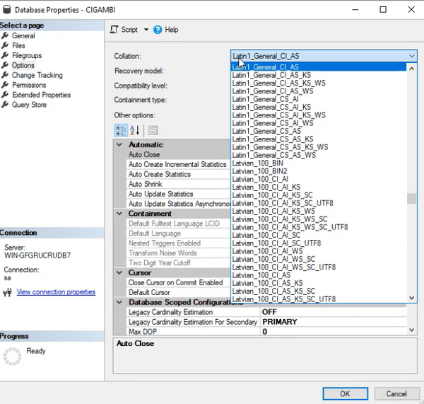Click the Help question mark icon
The height and width of the screenshot is (404, 424).
[x=158, y=30]
